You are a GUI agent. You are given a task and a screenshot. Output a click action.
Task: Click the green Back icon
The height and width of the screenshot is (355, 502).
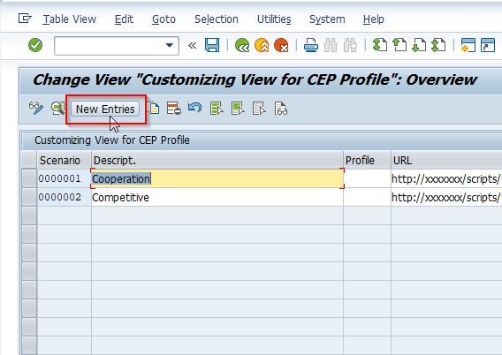242,45
